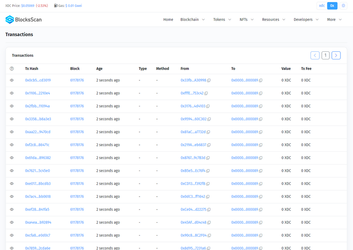The width and height of the screenshot is (353, 250).
Task: Open gas price 0.01 Gwei link
Action: point(74,6)
